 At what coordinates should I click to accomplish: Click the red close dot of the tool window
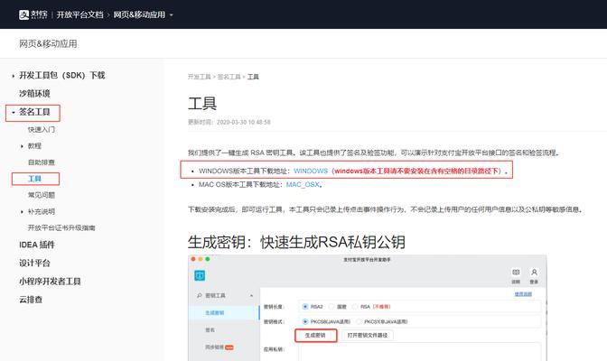193,259
